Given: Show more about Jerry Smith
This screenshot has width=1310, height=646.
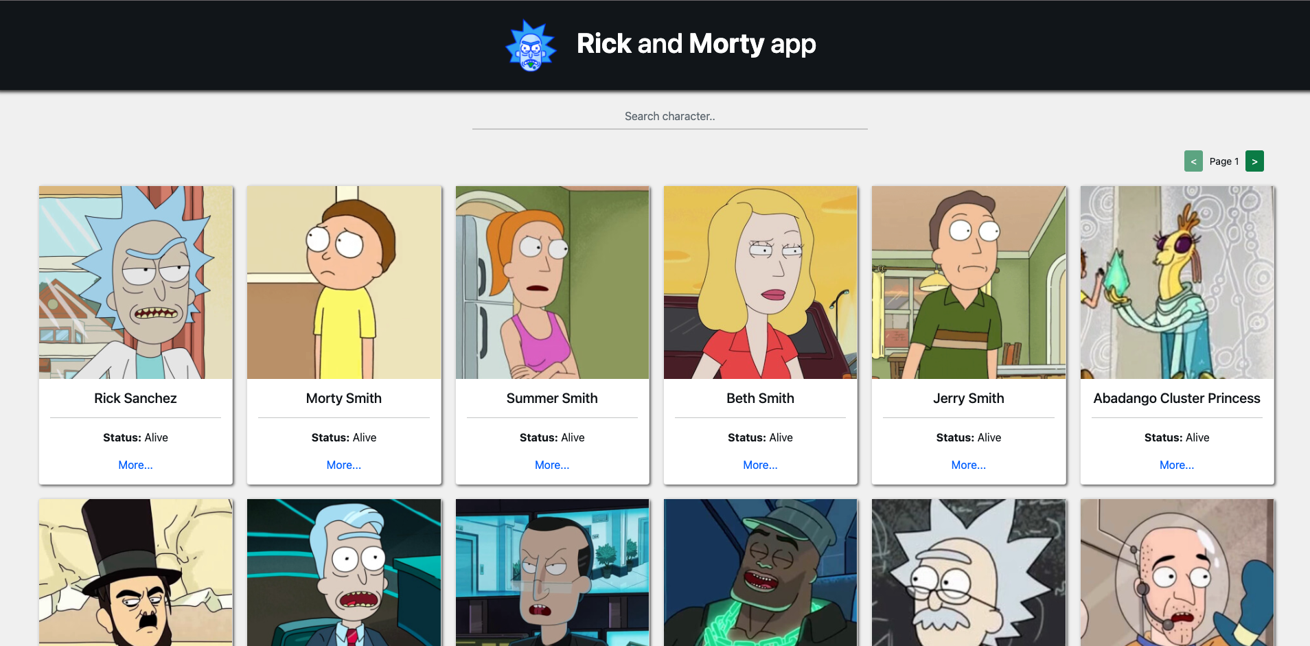Looking at the screenshot, I should coord(968,465).
